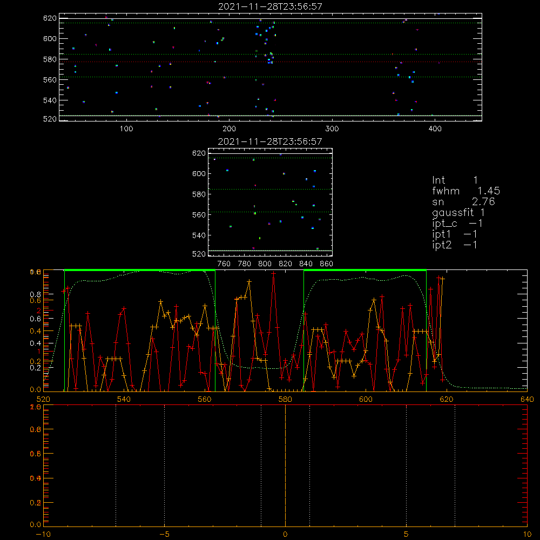
Task: Click the 'gaussfit 1' parameter line
Action: pos(458,213)
